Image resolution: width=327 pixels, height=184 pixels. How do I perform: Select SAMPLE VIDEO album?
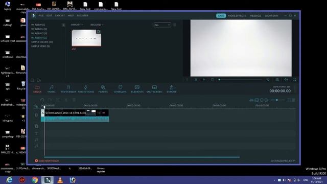pos(40,47)
